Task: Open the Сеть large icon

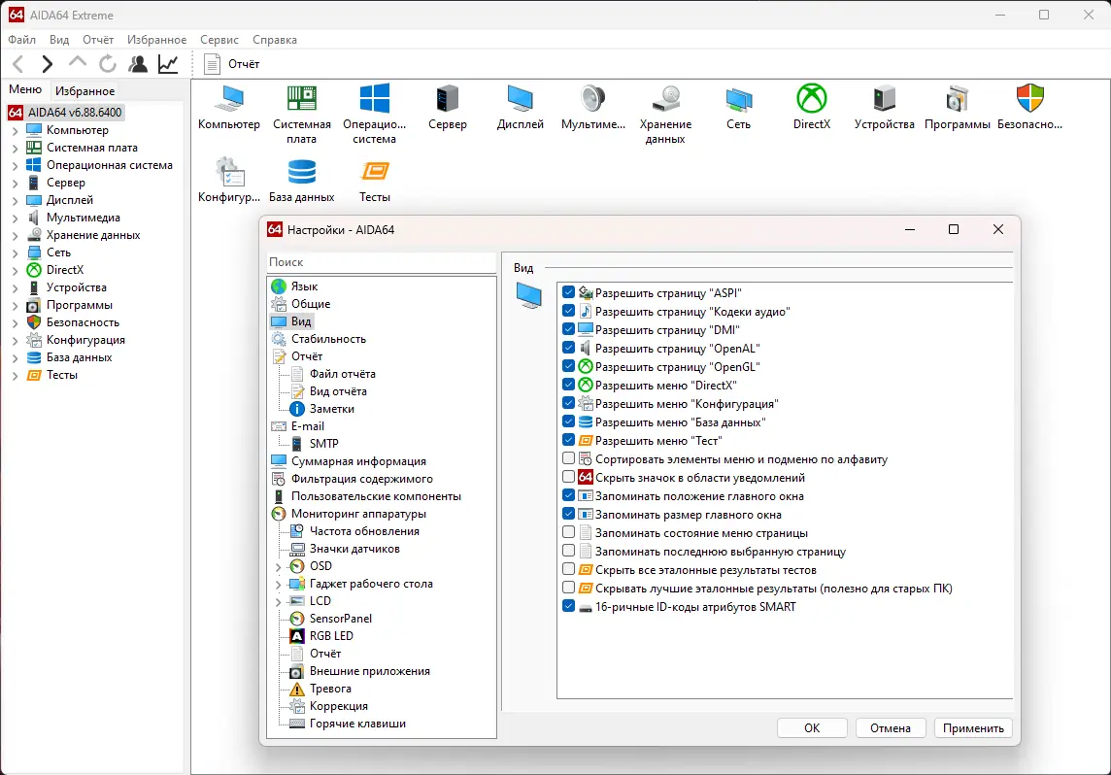Action: 738,108
